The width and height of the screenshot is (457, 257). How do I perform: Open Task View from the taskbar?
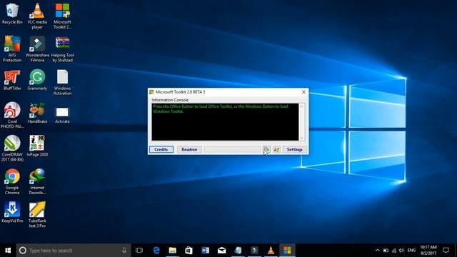139,251
